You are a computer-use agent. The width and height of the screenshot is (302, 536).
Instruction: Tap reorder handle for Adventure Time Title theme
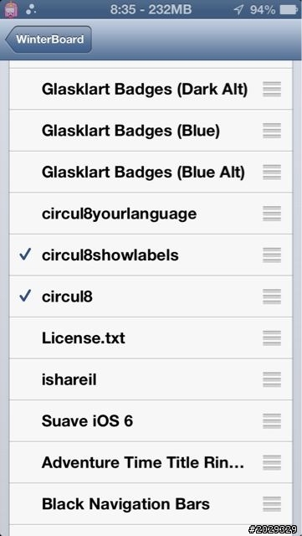click(272, 462)
